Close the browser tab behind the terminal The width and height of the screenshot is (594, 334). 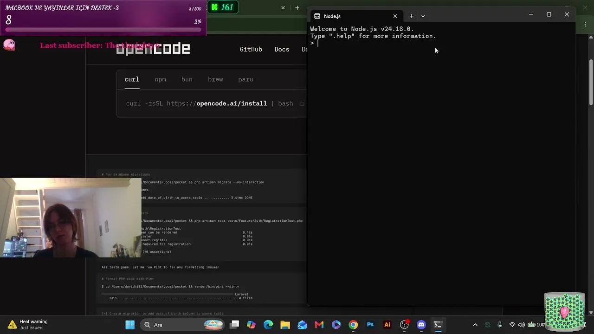pos(283,8)
